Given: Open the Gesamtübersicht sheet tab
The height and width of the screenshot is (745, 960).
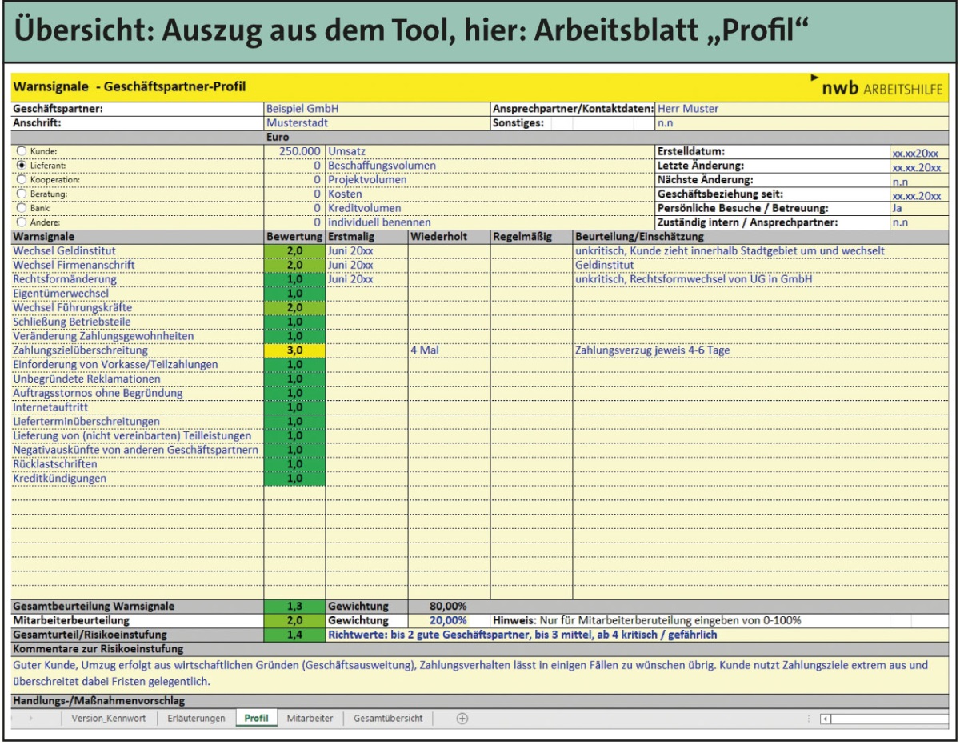Looking at the screenshot, I should coord(388,719).
